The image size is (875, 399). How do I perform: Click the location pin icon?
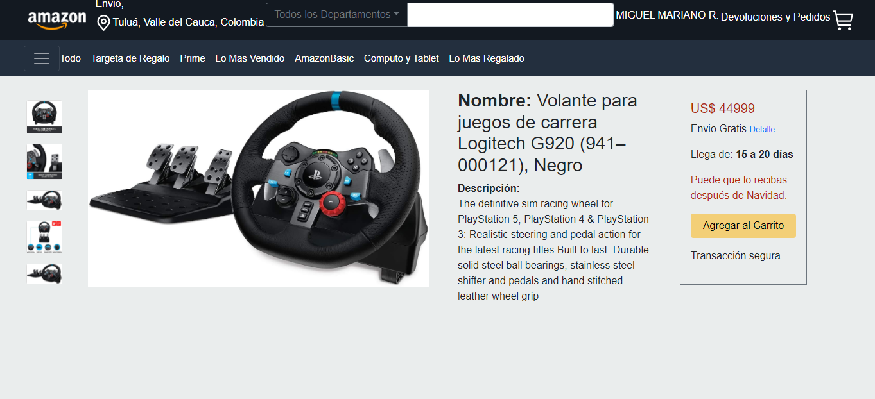point(103,24)
